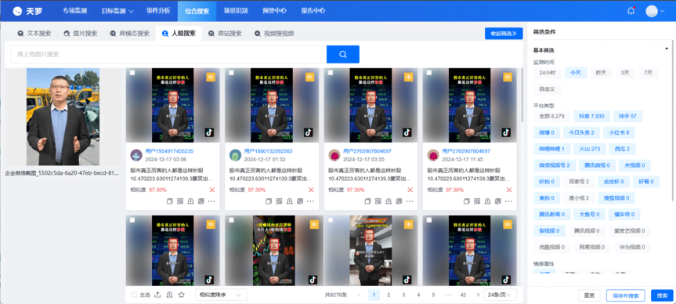This screenshot has width=676, height=304.
Task: Click red face-scan icon on the 03:55 card
Action: 410,190
